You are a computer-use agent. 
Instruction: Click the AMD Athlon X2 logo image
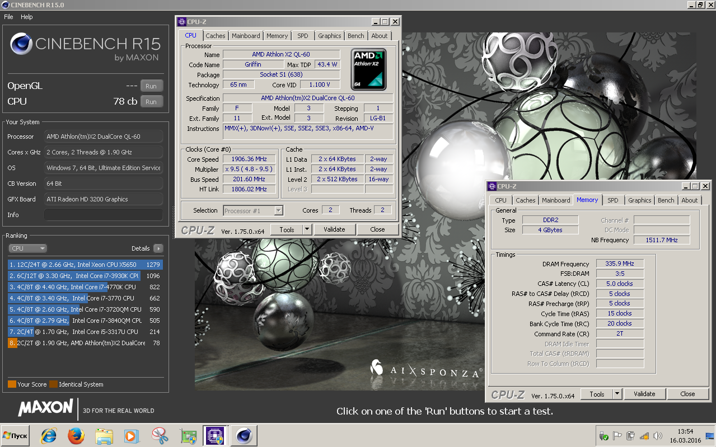[x=368, y=70]
